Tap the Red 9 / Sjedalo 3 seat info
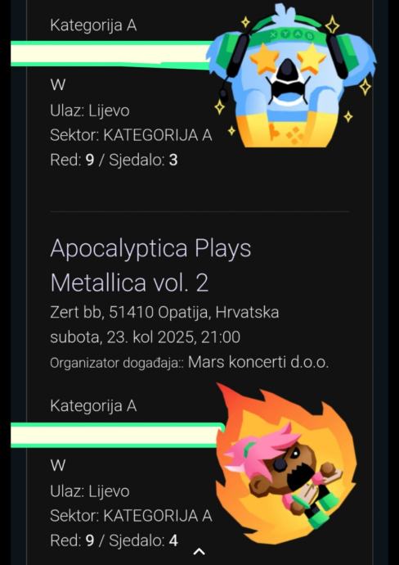This screenshot has height=565, width=399. [x=114, y=160]
